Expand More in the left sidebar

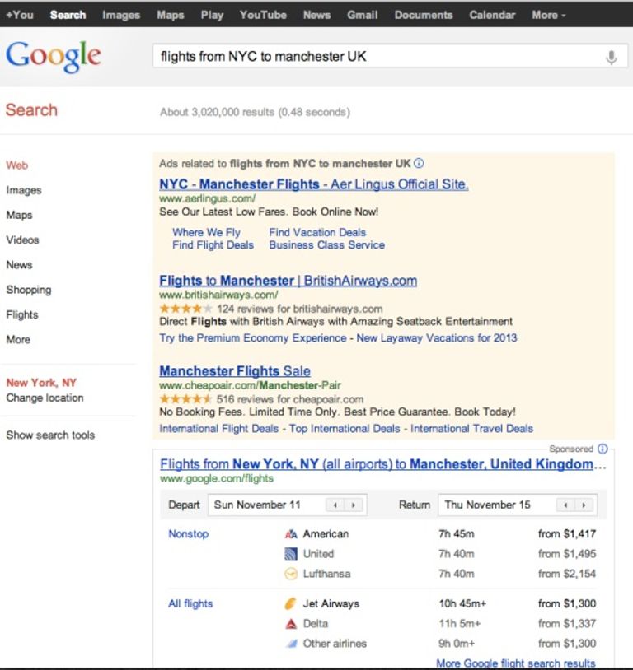(18, 340)
